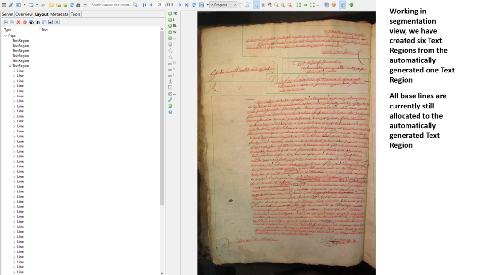Image resolution: width=492 pixels, height=275 pixels.
Task: Click the save document floppy disk icon
Action: pyautogui.click(x=201, y=5)
